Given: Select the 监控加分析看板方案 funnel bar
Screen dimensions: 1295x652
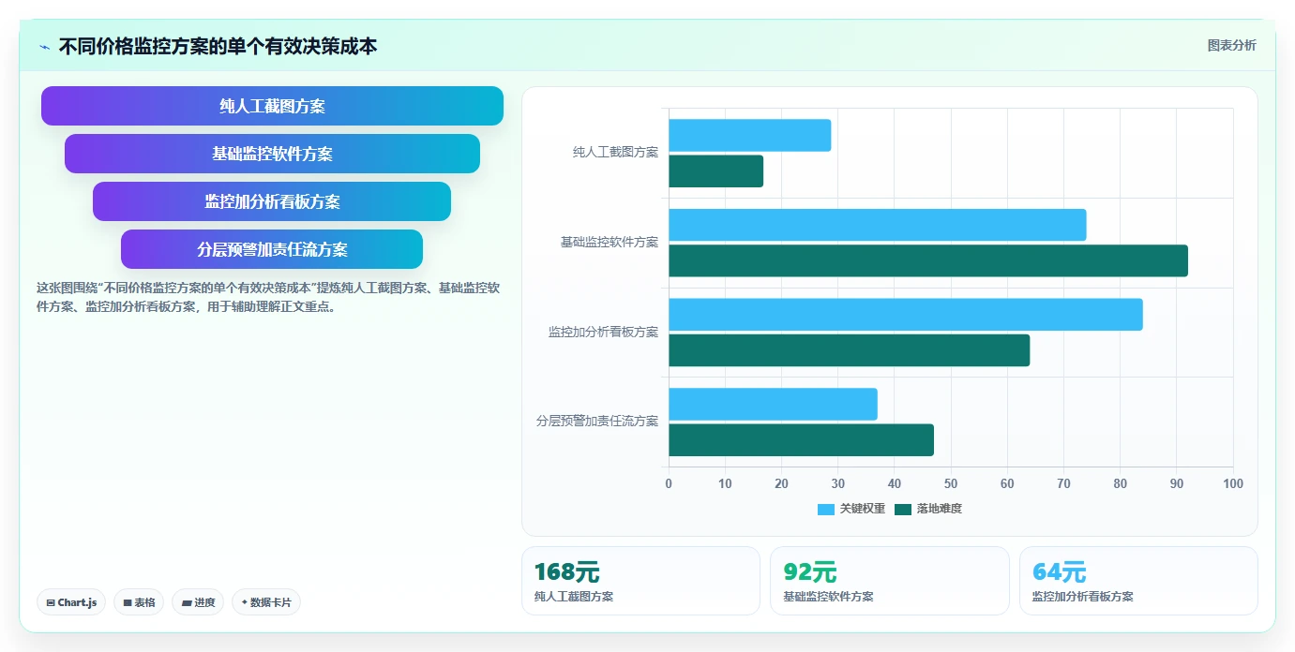Looking at the screenshot, I should coord(272,201).
